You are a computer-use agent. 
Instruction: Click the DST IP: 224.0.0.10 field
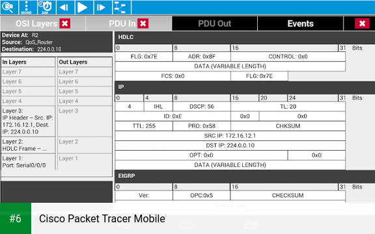[230, 146]
